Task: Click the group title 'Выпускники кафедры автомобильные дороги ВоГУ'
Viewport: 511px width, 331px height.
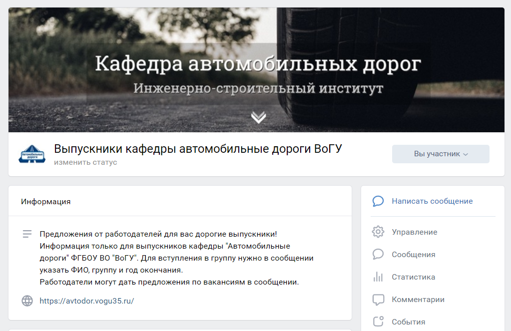Action: [x=198, y=149]
